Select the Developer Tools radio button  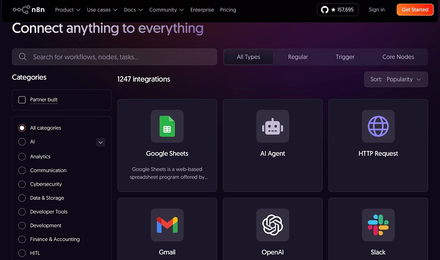(22, 212)
